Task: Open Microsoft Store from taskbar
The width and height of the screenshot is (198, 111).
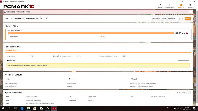Action: (35, 108)
